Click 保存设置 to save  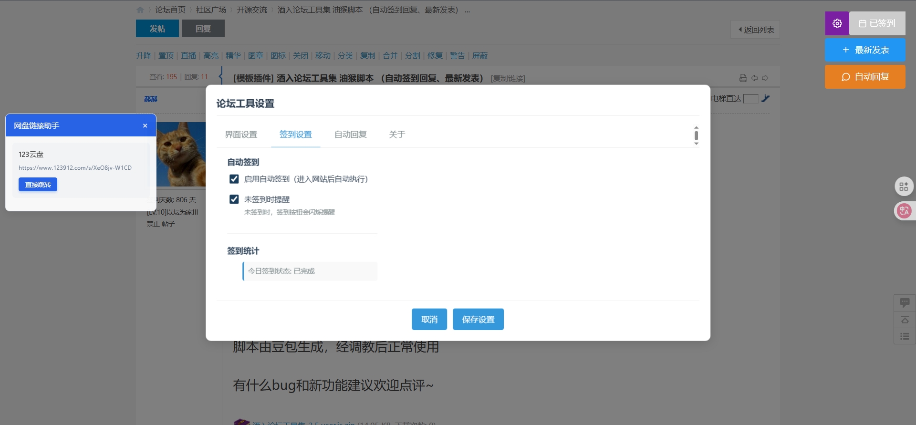coord(478,319)
